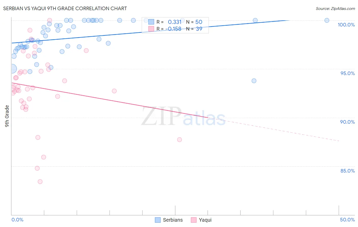Viewport: 358px width, 227px height.
Task: Select the Yaqui legend label
Action: 205,220
